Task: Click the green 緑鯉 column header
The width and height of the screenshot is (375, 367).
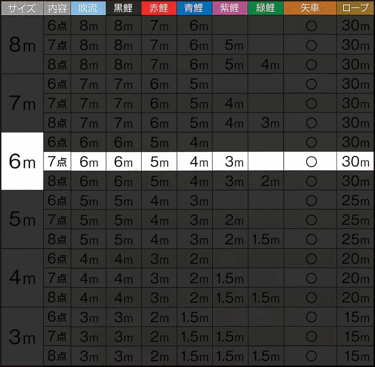Action: click(265, 8)
